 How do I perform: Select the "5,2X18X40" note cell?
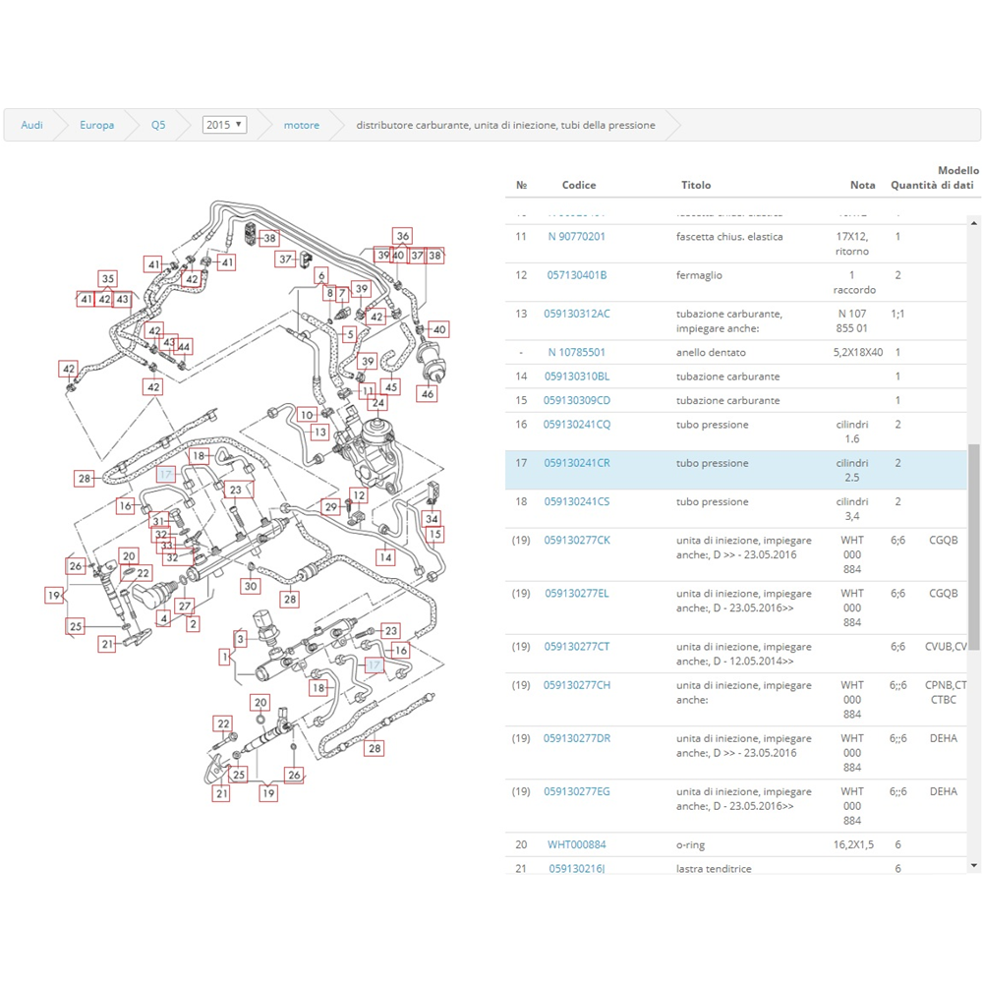tap(857, 352)
